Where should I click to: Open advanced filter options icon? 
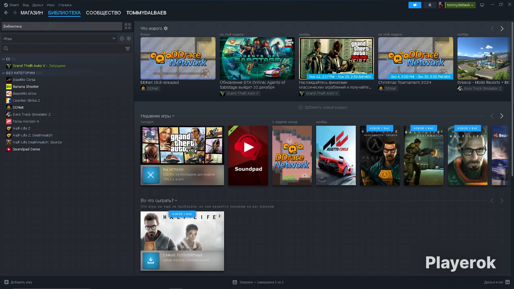127,49
